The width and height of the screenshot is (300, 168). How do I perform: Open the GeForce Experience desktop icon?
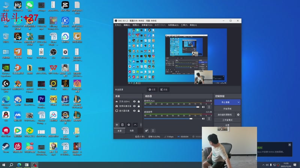[x=6, y=71]
